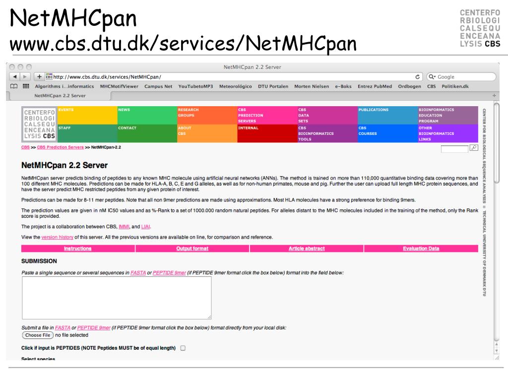Follow the IMMI collaboration link
Viewport: 508px width, 381px height.
click(124, 227)
